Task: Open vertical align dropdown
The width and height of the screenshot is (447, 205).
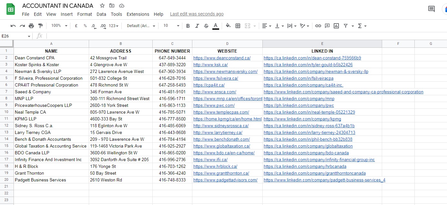Action: [x=279, y=26]
